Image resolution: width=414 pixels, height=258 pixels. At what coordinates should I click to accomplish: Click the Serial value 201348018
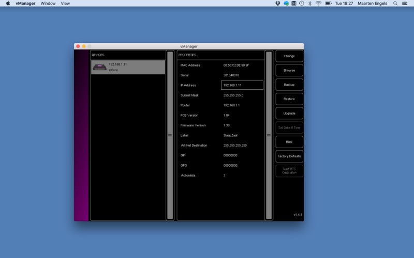(231, 75)
